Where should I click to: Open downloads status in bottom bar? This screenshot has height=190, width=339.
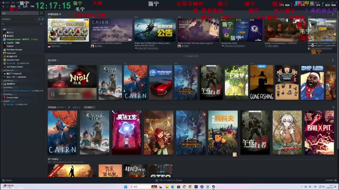click(x=169, y=180)
